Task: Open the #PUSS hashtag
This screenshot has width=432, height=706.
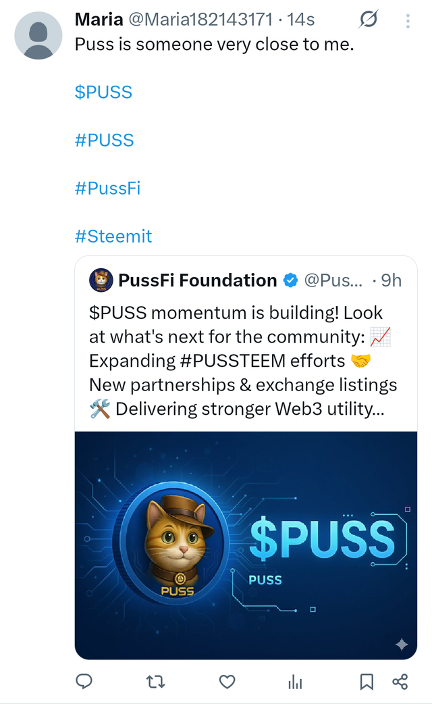Action: (x=105, y=140)
